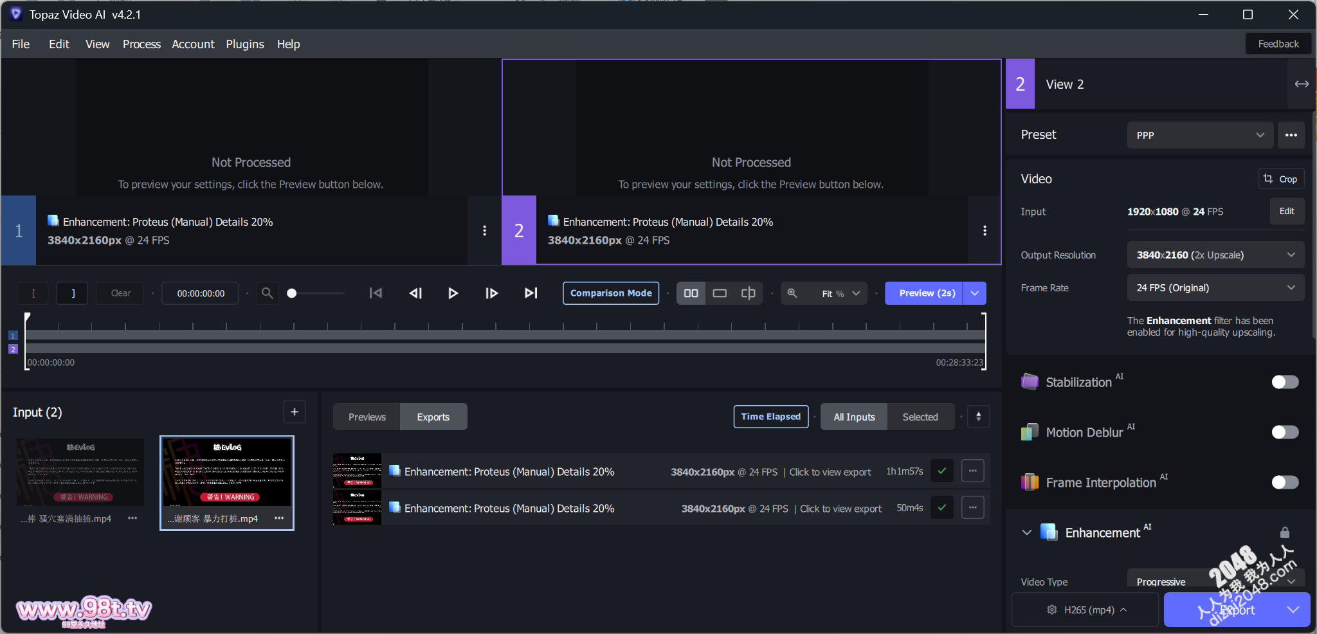Image resolution: width=1317 pixels, height=634 pixels.
Task: Step back one frame
Action: tap(415, 293)
